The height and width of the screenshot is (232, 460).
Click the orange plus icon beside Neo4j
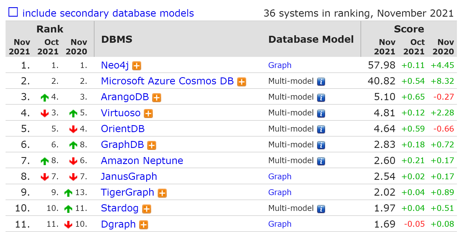[x=136, y=66]
